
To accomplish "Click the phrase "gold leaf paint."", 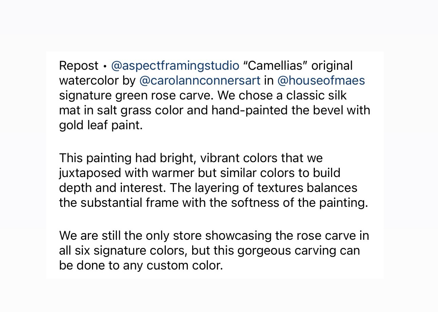I will 101,125.
